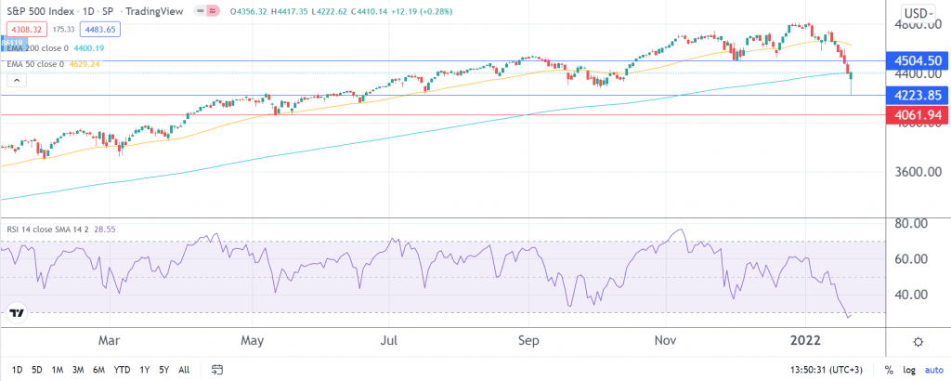This screenshot has height=381, width=951.
Task: Click the 4629.24 EMA 50 value
Action: coord(86,63)
